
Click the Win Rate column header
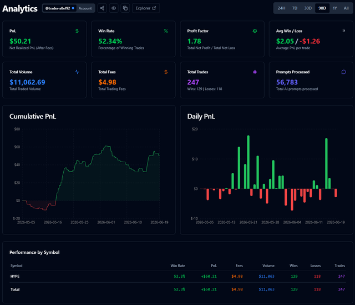(177, 266)
